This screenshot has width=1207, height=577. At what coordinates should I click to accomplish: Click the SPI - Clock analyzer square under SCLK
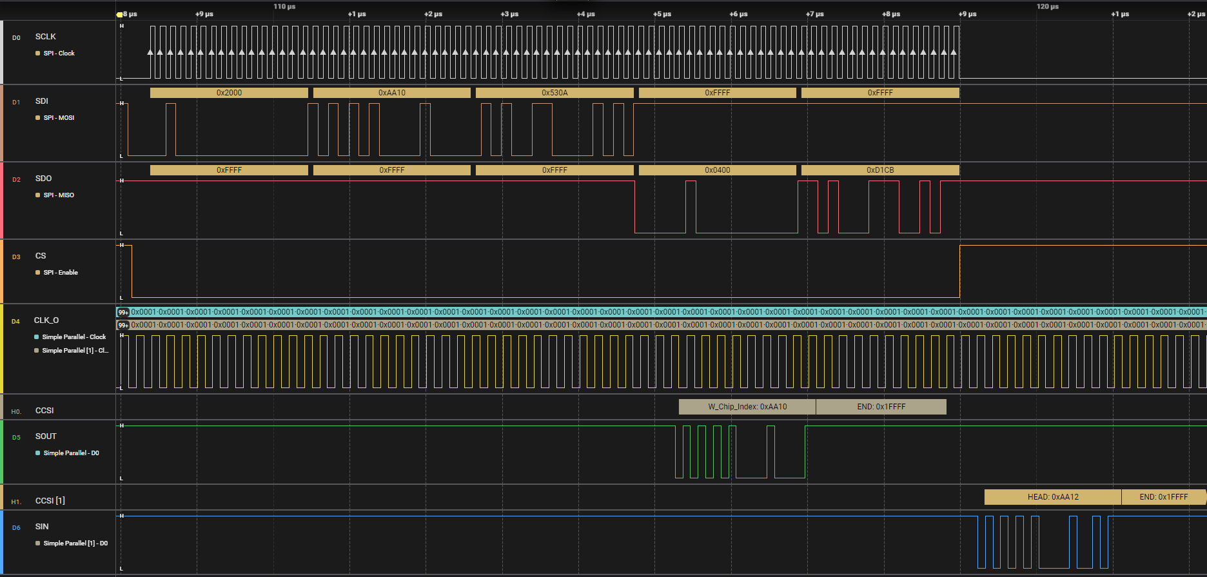coord(37,54)
